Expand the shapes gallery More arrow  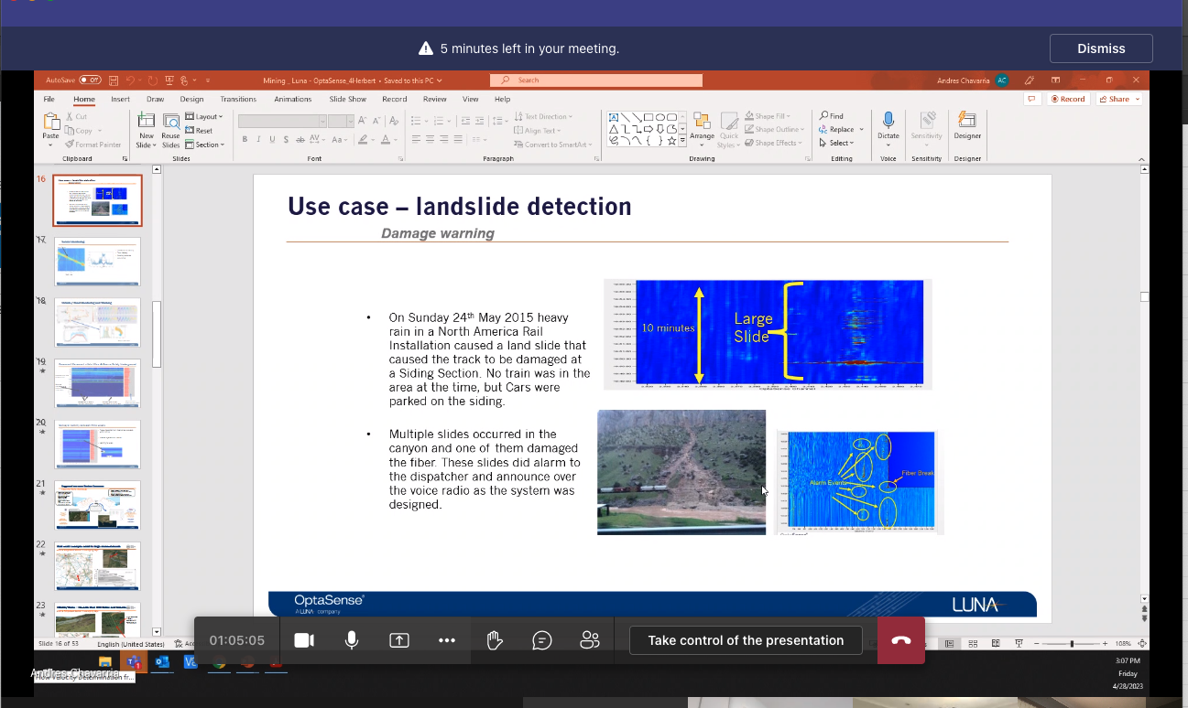point(682,142)
